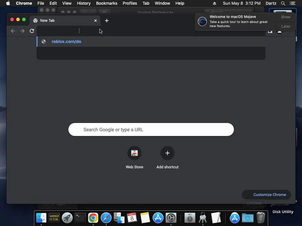The width and height of the screenshot is (302, 226).
Task: Dismiss notification with Later
Action: click(x=285, y=26)
